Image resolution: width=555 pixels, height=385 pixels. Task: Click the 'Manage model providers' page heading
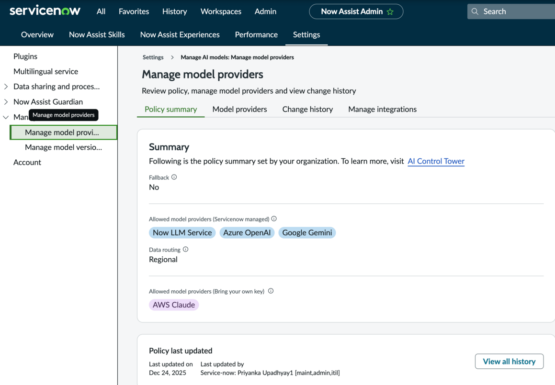(203, 74)
